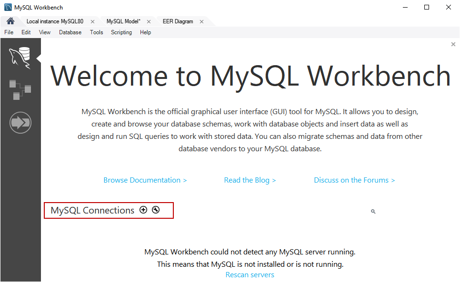The height and width of the screenshot is (282, 460).
Task: Close the MySQL Model tab
Action: click(149, 21)
